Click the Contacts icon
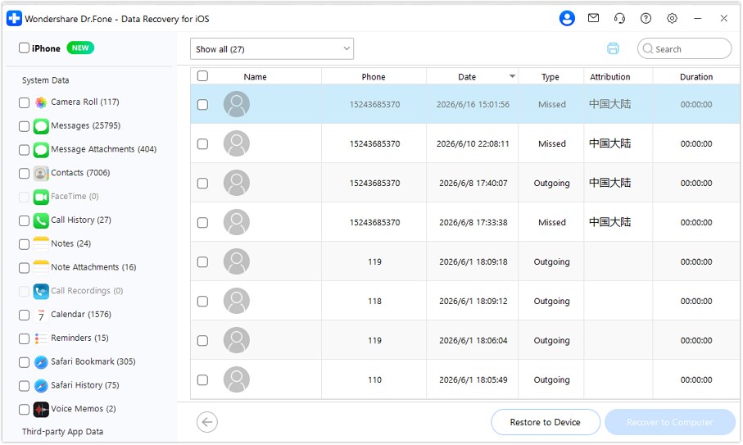The height and width of the screenshot is (445, 743). coord(41,174)
